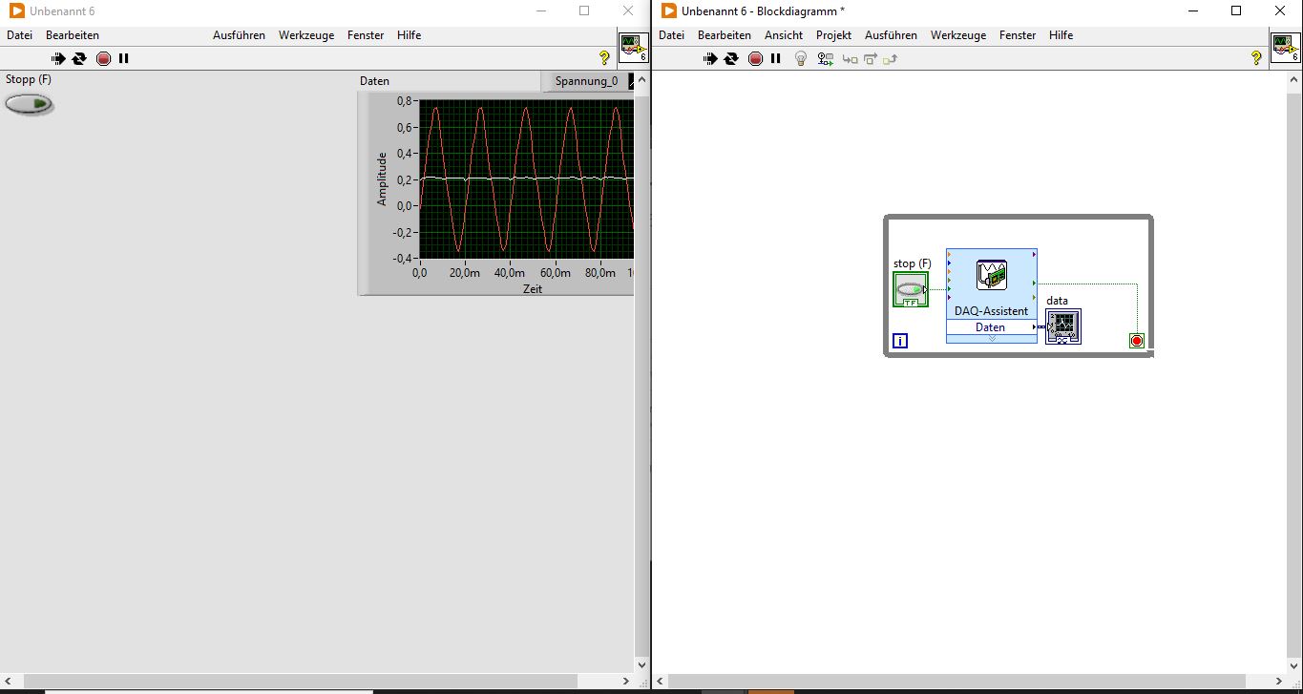Open the Ansicht menu
This screenshot has width=1303, height=694.
tap(783, 35)
